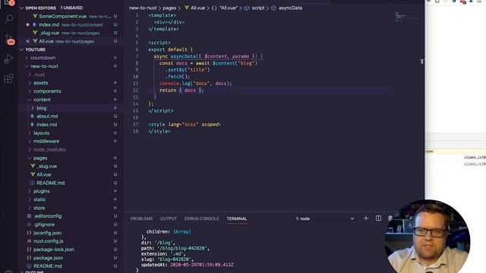Viewport: 486px width, 273px height.
Task: Open package.json file
Action: coord(49,258)
